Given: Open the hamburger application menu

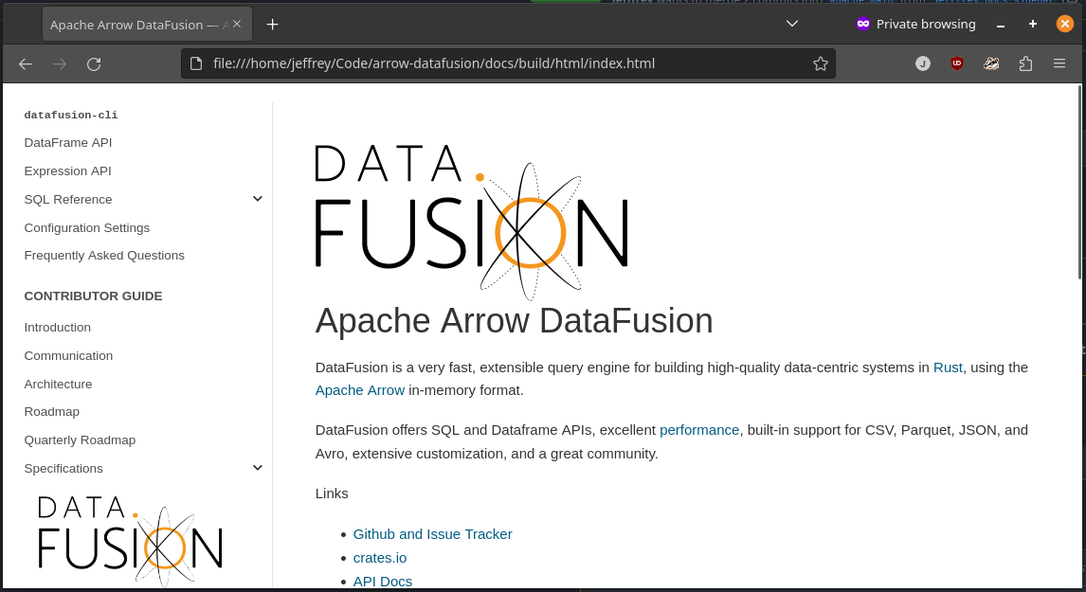Looking at the screenshot, I should [1059, 63].
